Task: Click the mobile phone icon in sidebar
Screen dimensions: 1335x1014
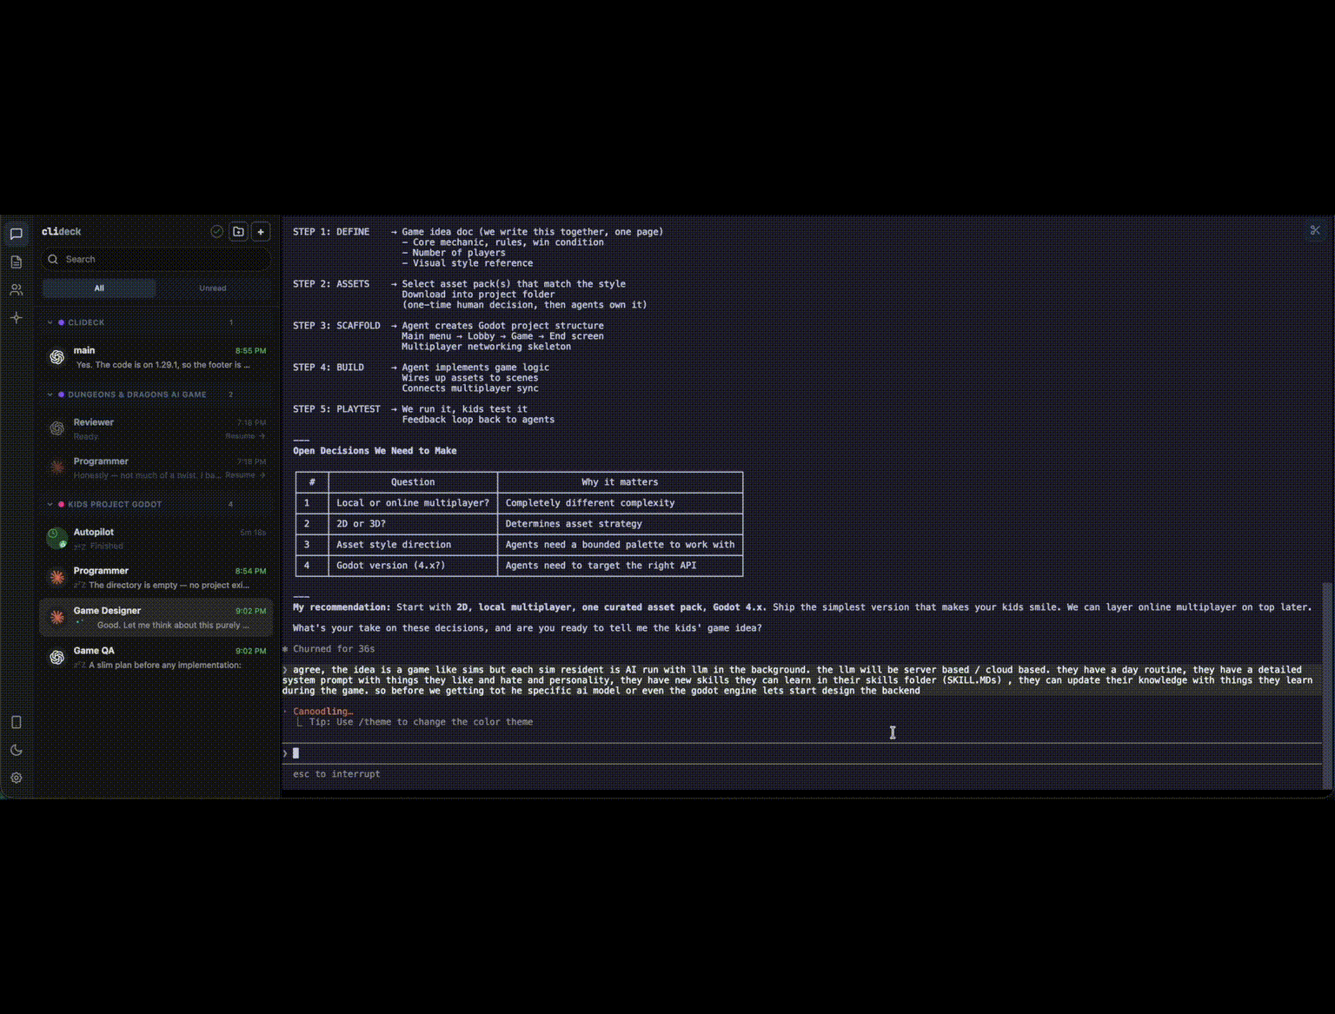Action: [16, 722]
